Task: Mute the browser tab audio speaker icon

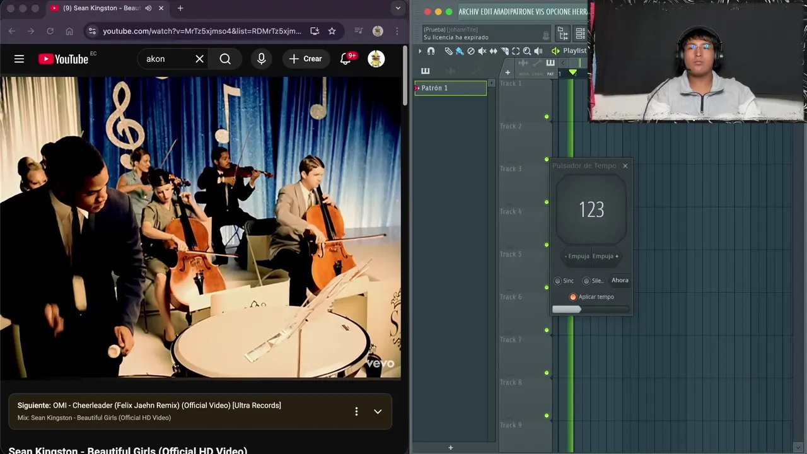Action: coord(148,8)
